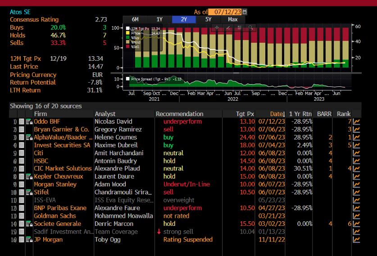Select the pencil annotation tool on the chart toolbar
This screenshot has width=377, height=256.
pyautogui.click(x=228, y=27)
